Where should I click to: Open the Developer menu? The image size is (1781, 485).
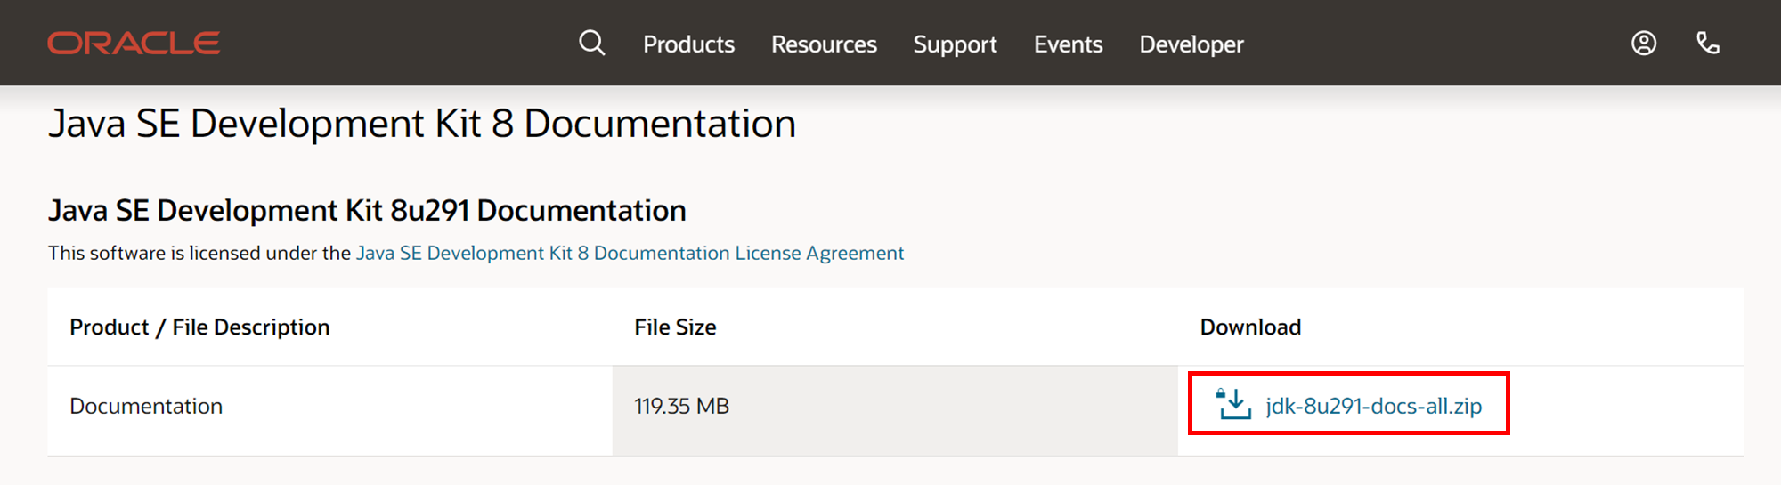tap(1191, 44)
